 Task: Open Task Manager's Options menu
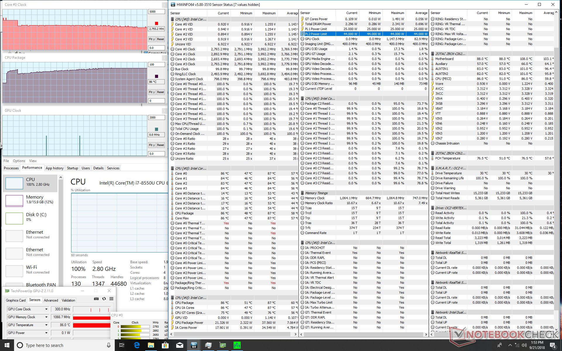[x=19, y=161]
